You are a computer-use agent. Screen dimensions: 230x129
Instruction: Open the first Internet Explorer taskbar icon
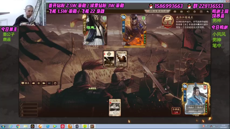coord(11,126)
